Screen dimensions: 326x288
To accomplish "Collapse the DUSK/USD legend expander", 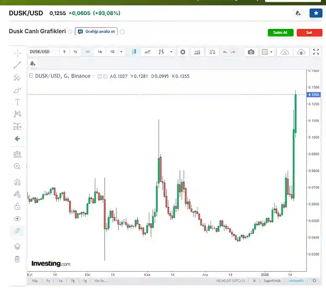I will [30, 76].
